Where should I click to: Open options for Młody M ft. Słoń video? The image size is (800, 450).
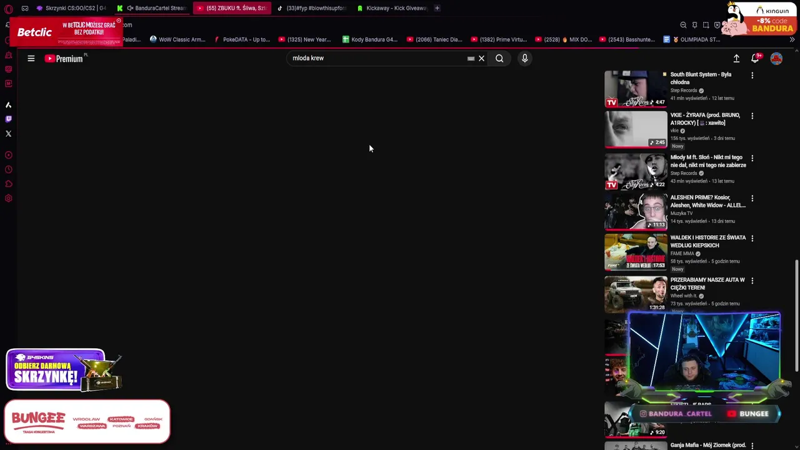[x=752, y=159]
